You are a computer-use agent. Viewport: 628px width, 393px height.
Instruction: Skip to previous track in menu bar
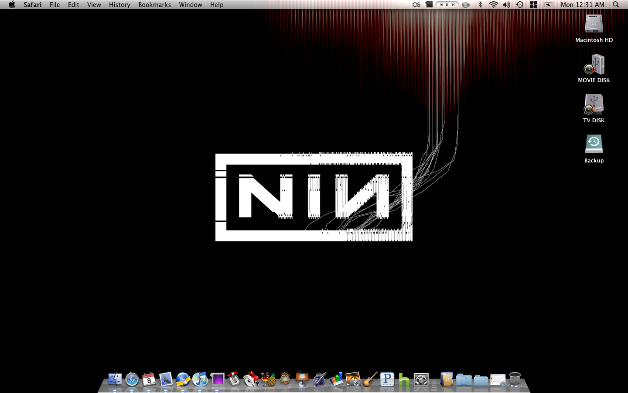tap(441, 5)
